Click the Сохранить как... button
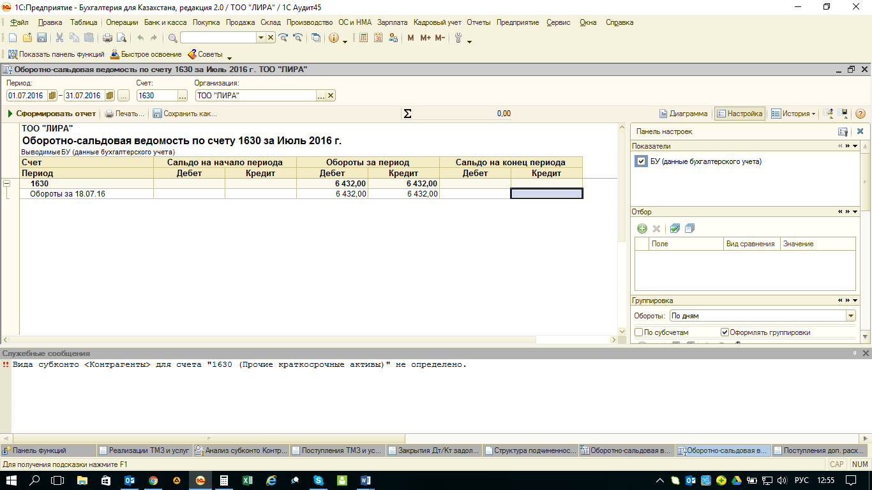Viewport: 872px width, 490px height. pos(184,114)
